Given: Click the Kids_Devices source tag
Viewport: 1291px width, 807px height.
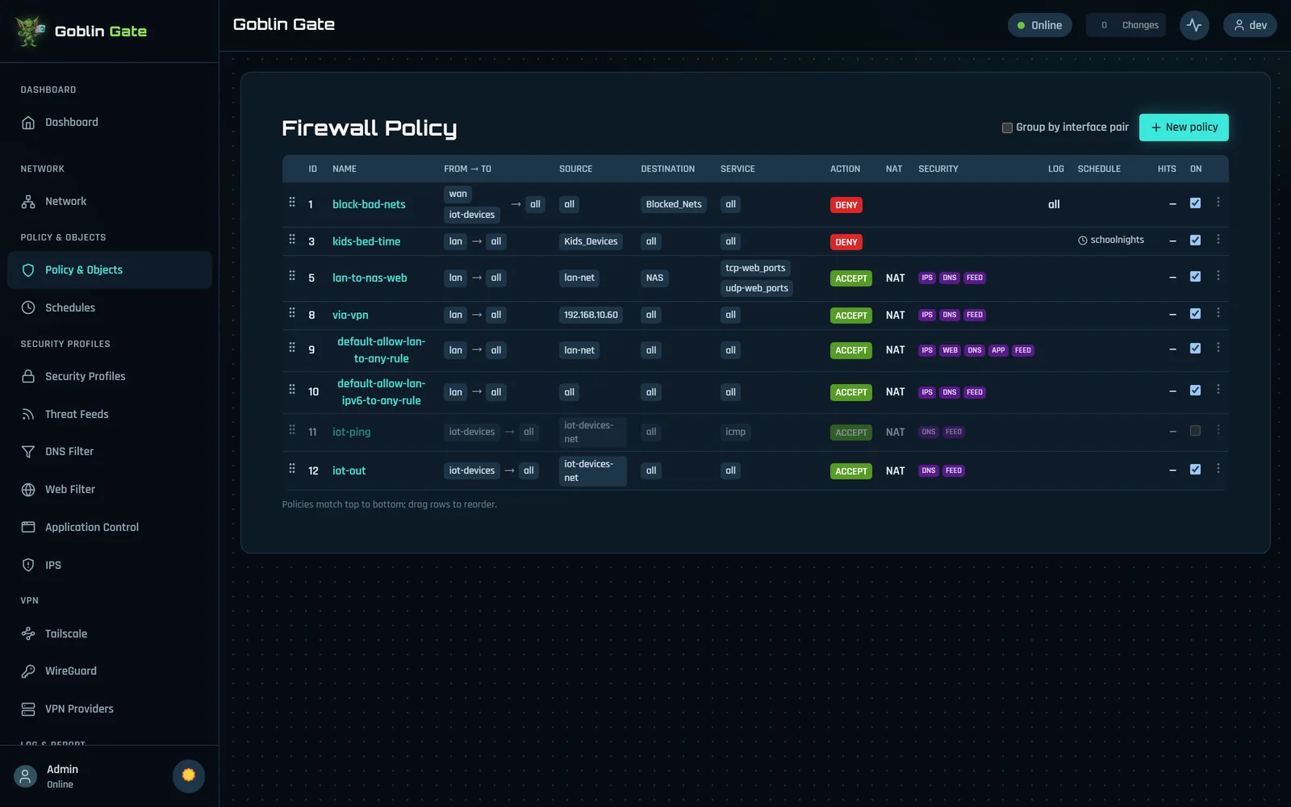Looking at the screenshot, I should 591,241.
